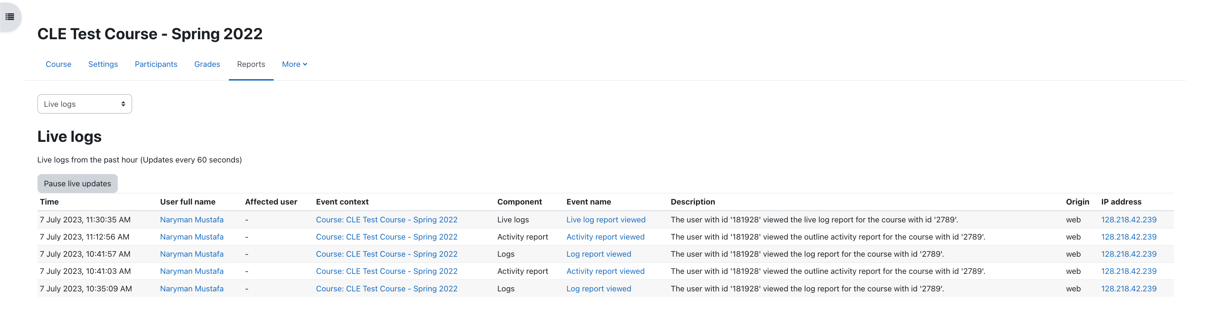Click Activity report viewed link at 11:12:56 AM
Image resolution: width=1211 pixels, height=325 pixels.
(605, 237)
